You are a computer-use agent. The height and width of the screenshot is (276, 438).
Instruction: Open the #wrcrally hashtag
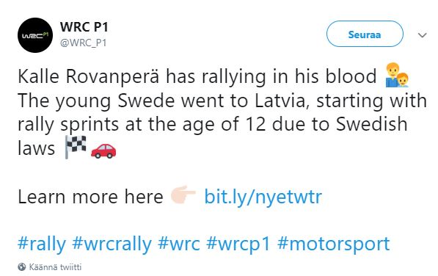(112, 244)
